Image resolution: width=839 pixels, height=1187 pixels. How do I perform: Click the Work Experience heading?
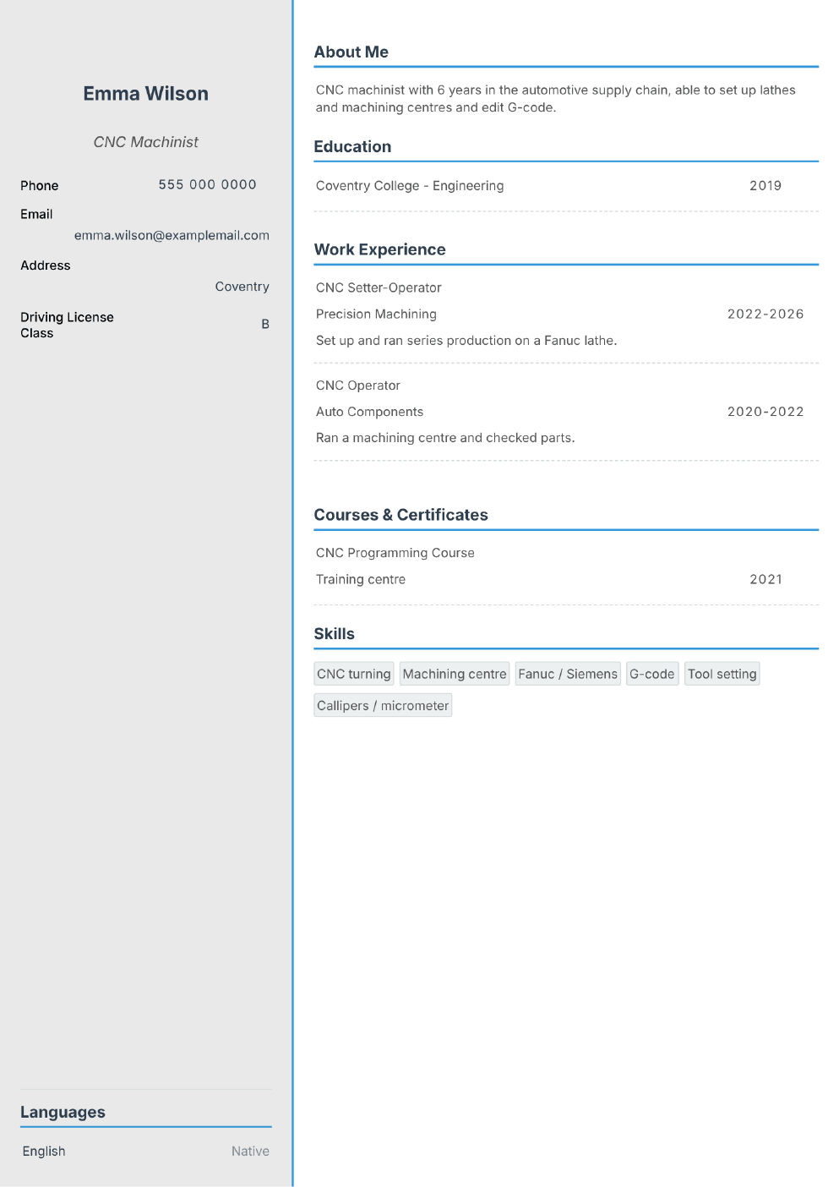[x=379, y=249]
